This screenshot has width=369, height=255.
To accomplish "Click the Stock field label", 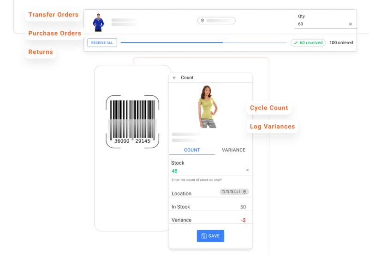I will pos(178,163).
